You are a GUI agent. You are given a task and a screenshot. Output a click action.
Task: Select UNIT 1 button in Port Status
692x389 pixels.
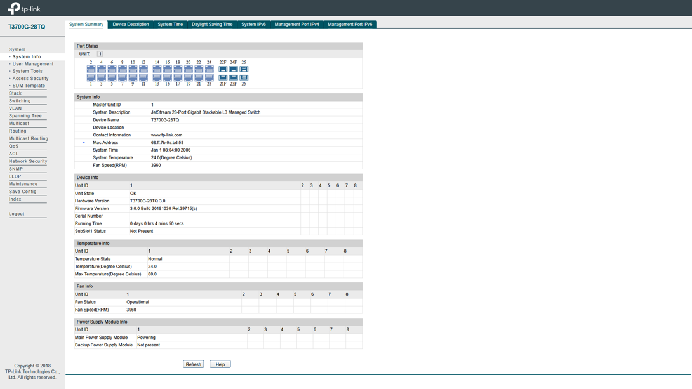click(x=100, y=54)
